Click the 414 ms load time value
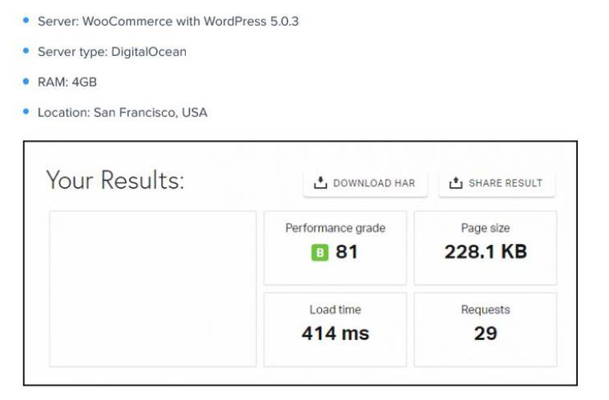The image size is (609, 400). pyautogui.click(x=335, y=334)
